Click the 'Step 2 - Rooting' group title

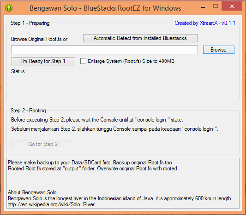(28, 110)
